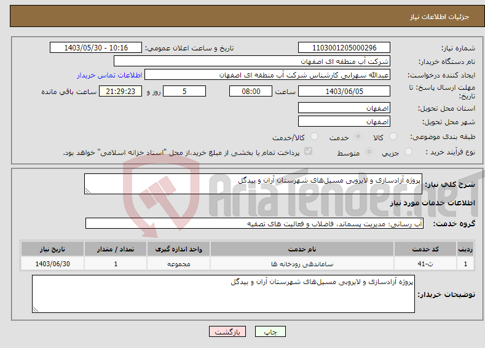This screenshot has width=485, height=348.
Task: Click the resize handle of توضیحات خریدار textarea
Action: 35,309
